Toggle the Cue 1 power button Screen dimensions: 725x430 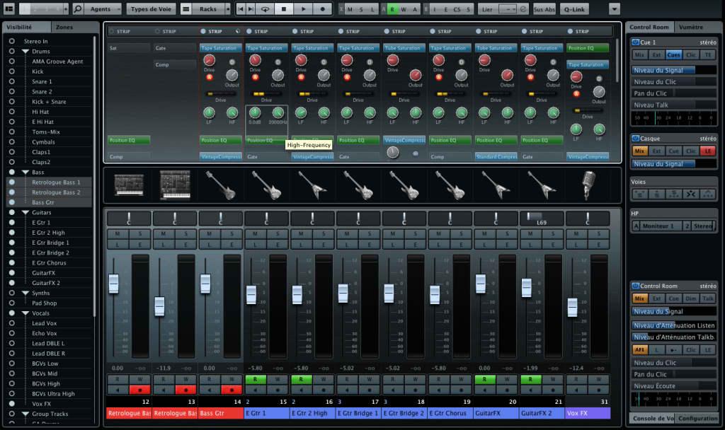point(635,42)
